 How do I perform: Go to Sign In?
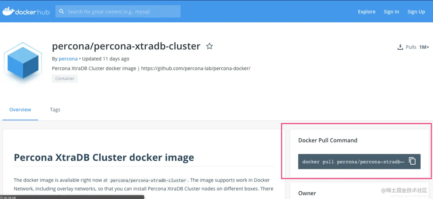tap(391, 12)
